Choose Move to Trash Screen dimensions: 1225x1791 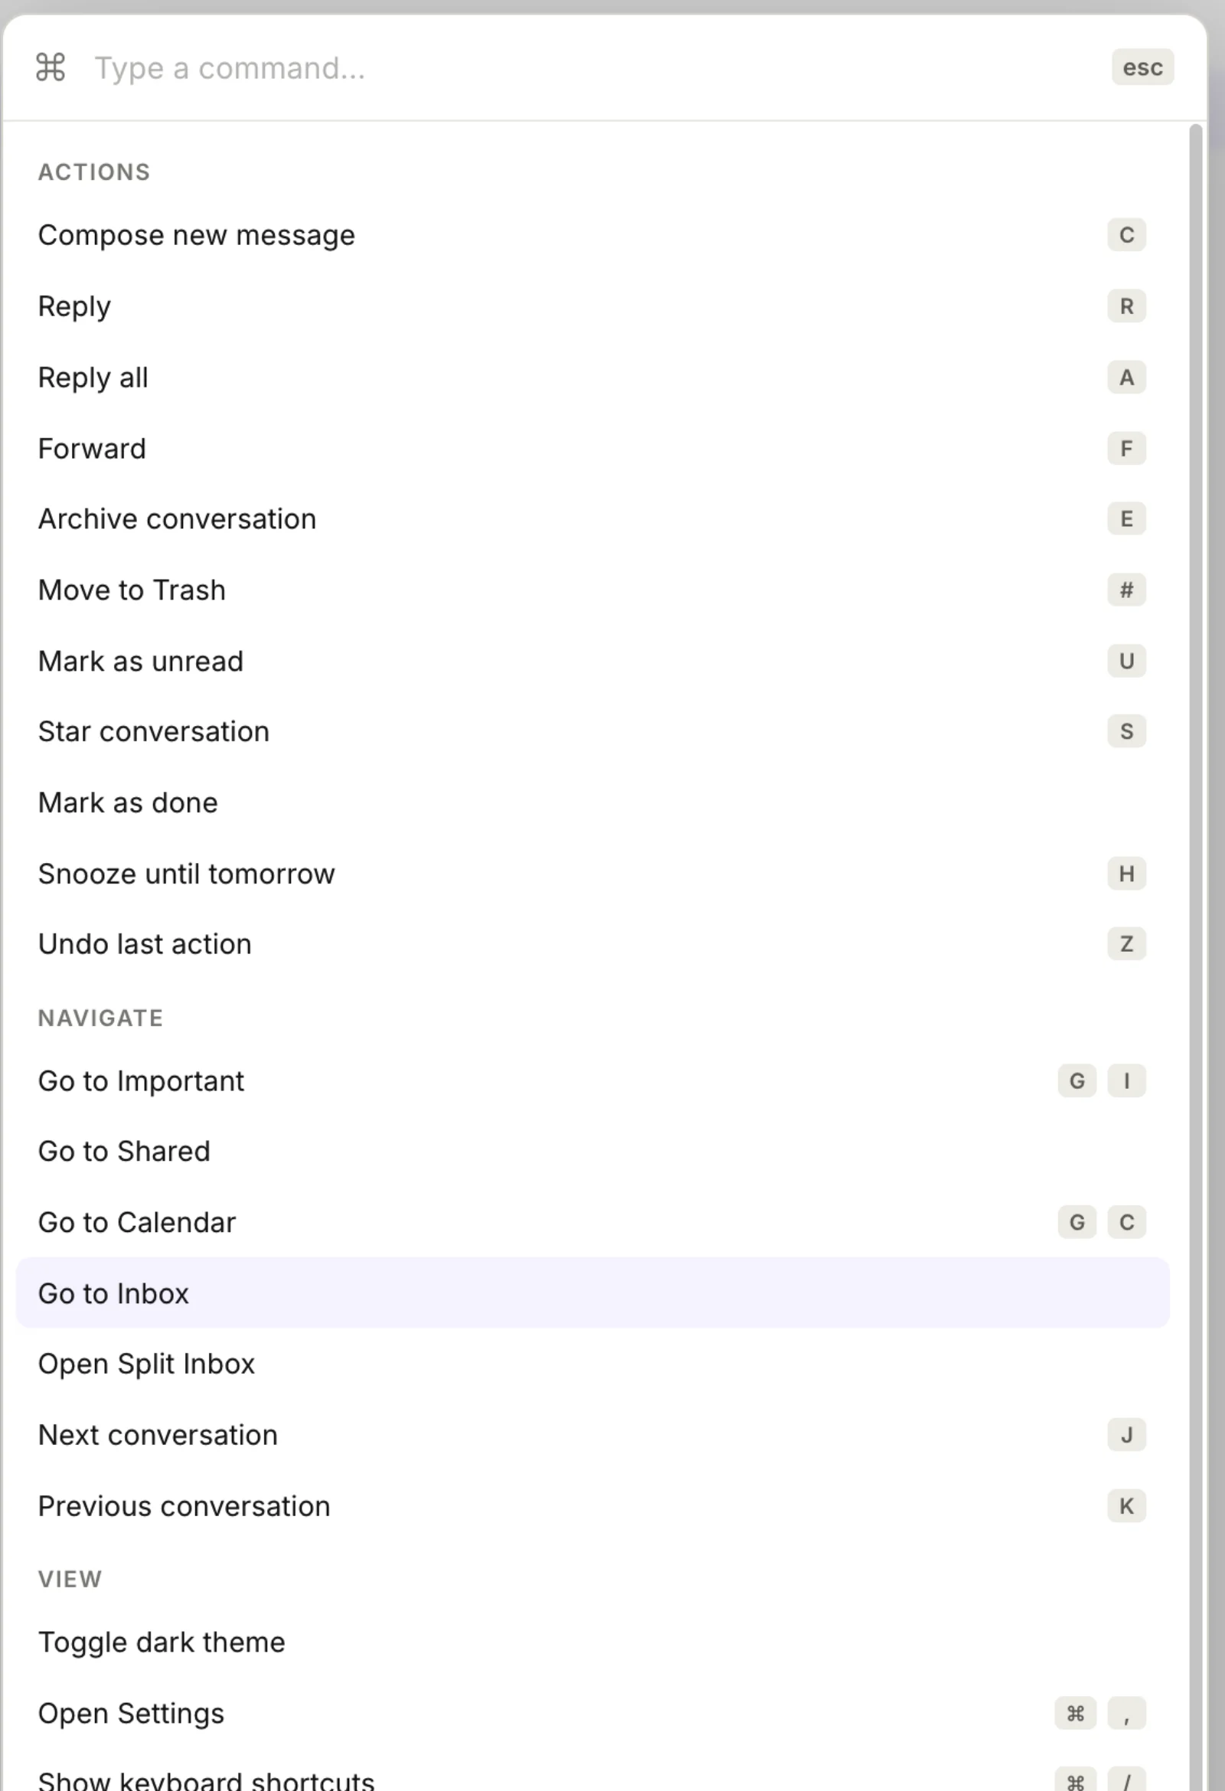click(x=593, y=590)
